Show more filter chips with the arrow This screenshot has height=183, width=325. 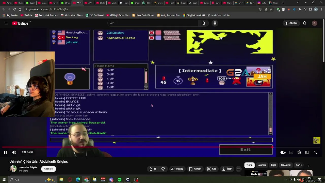coord(308,165)
